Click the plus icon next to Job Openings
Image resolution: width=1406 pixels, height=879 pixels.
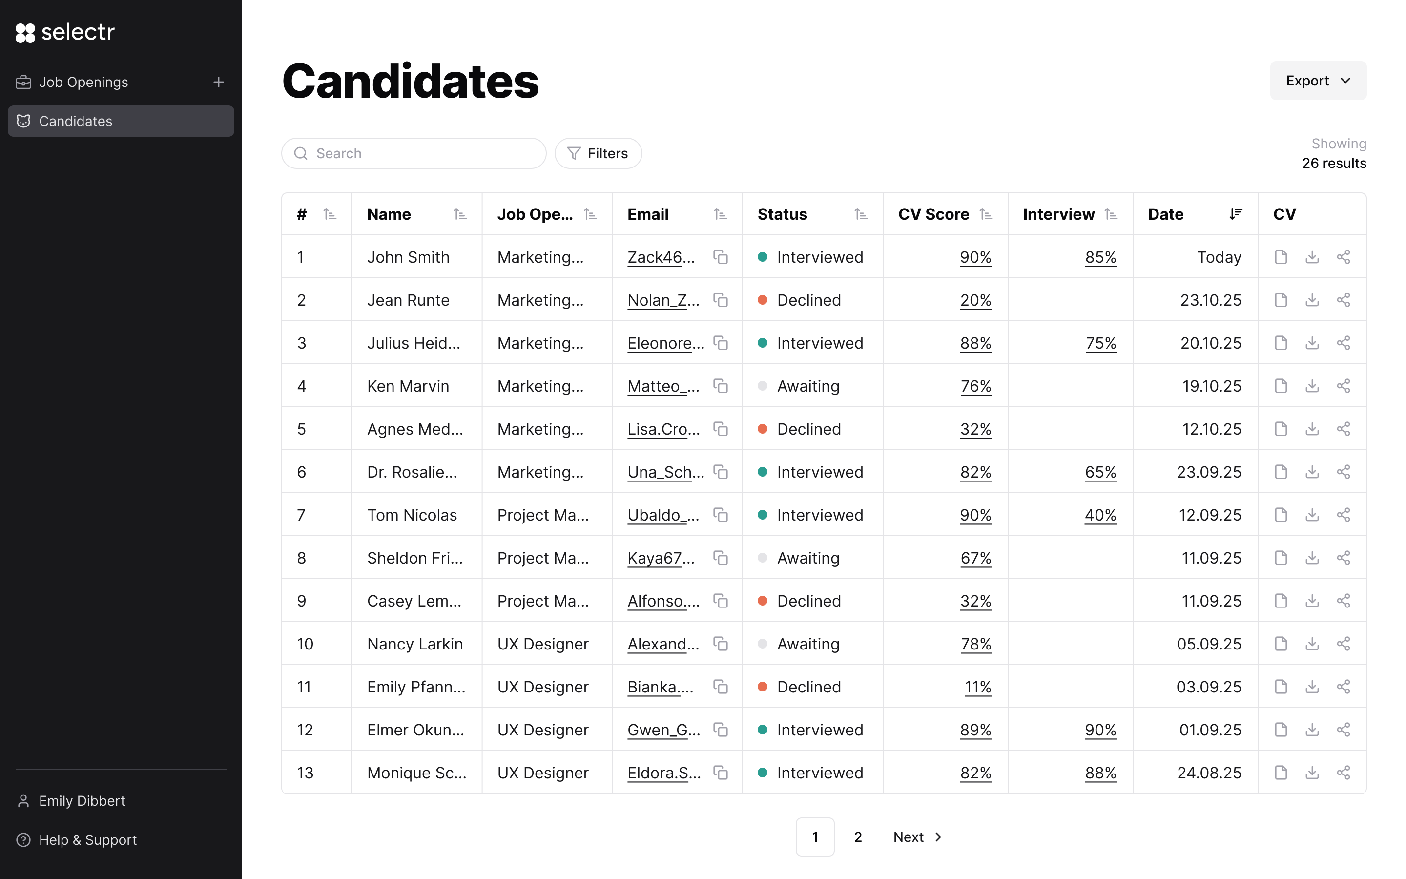coord(218,82)
